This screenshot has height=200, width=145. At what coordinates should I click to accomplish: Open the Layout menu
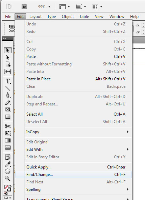35,17
